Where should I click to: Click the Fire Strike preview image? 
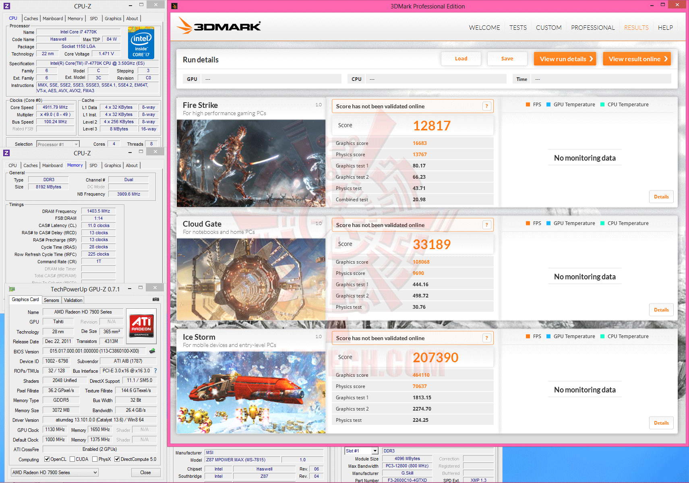pyautogui.click(x=251, y=163)
